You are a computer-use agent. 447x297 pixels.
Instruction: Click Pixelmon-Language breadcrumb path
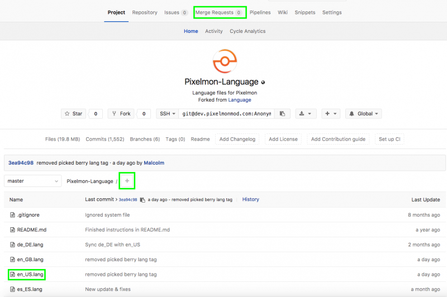pyautogui.click(x=90, y=181)
